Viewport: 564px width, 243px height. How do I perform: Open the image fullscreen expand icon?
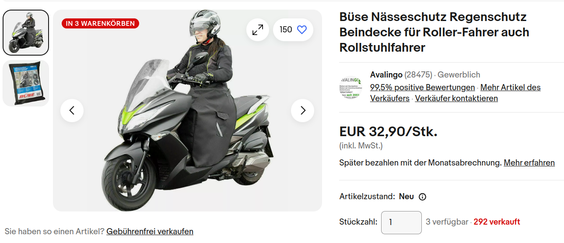[x=258, y=30]
